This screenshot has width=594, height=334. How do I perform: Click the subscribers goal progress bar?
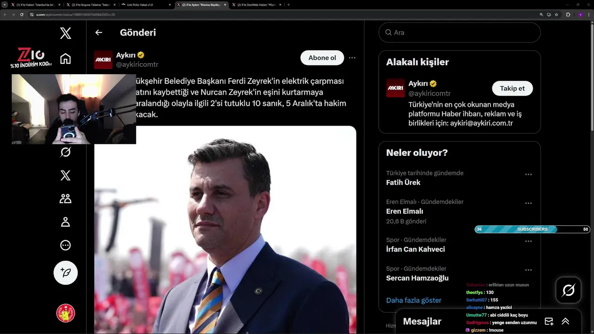532,229
